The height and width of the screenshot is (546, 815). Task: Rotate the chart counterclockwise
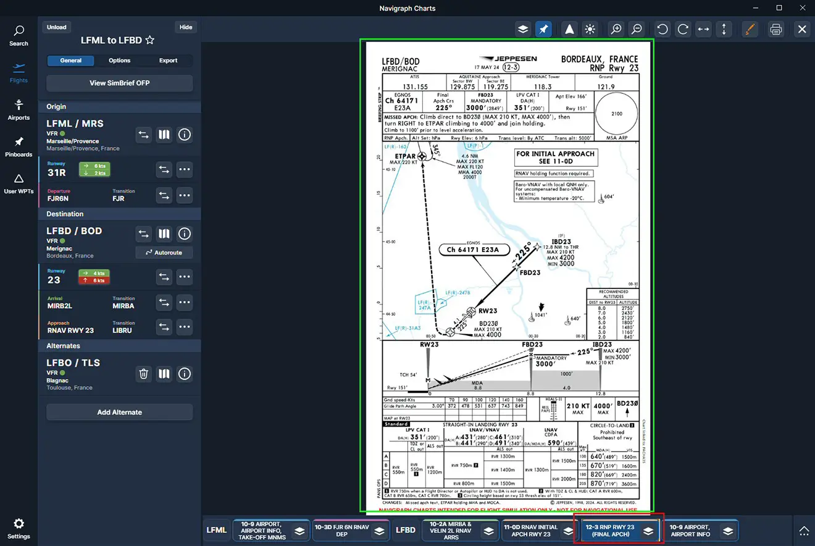662,29
